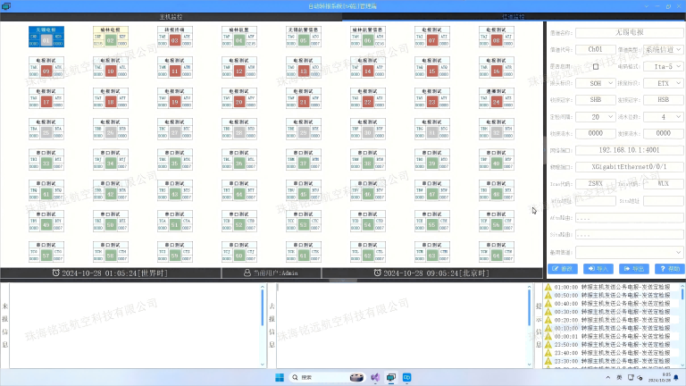Image resolution: width=686 pixels, height=386 pixels.
Task: Select the gray channel 28 tile
Action: pyautogui.click(x=239, y=129)
